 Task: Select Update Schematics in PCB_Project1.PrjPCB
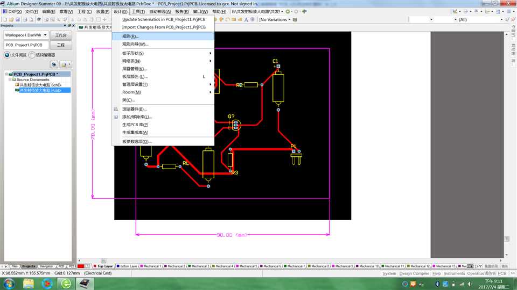[x=163, y=19]
